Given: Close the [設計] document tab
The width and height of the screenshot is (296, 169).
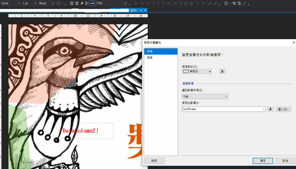Looking at the screenshot, I should tap(145, 10).
